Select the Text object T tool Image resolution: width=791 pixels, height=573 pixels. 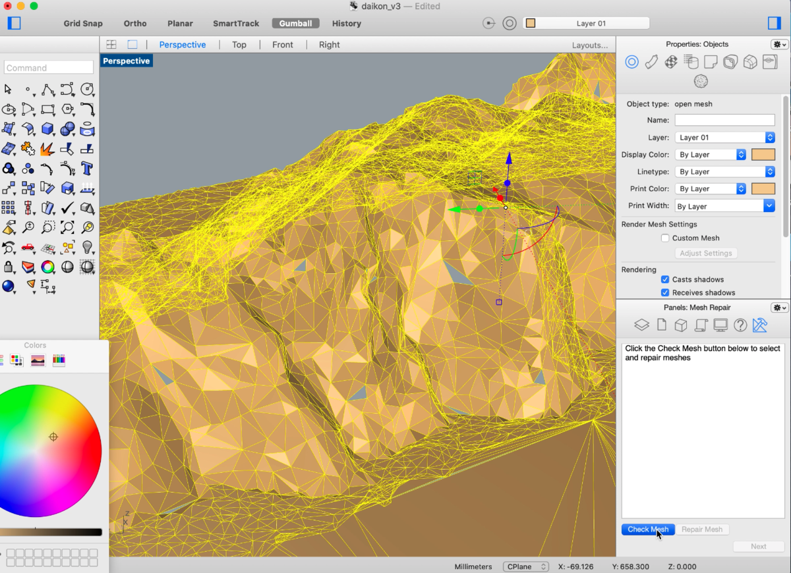[87, 169]
